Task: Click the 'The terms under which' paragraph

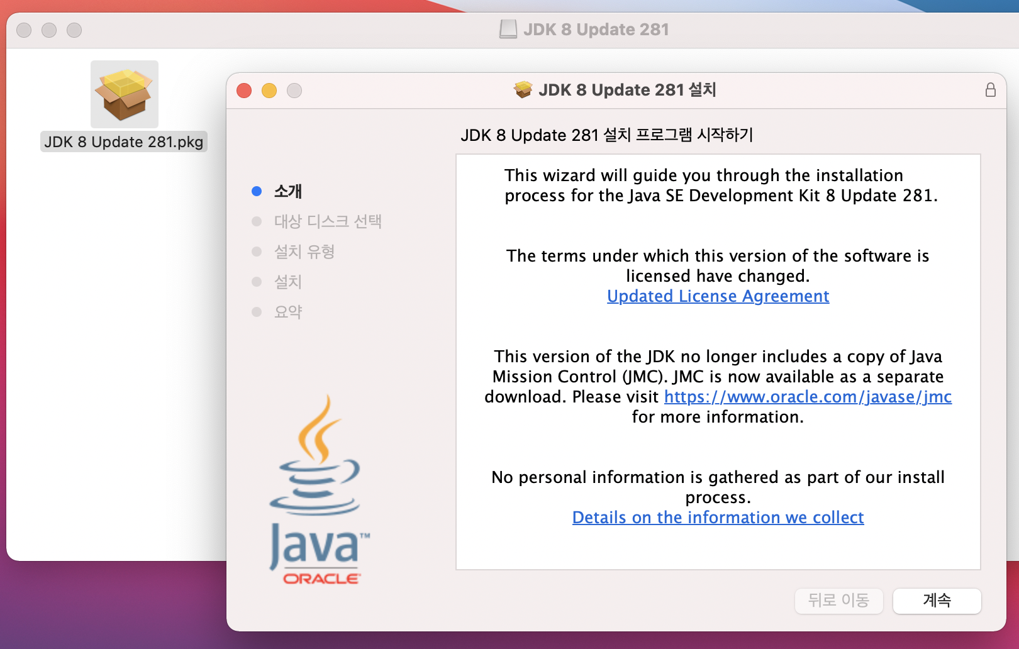Action: pos(718,266)
